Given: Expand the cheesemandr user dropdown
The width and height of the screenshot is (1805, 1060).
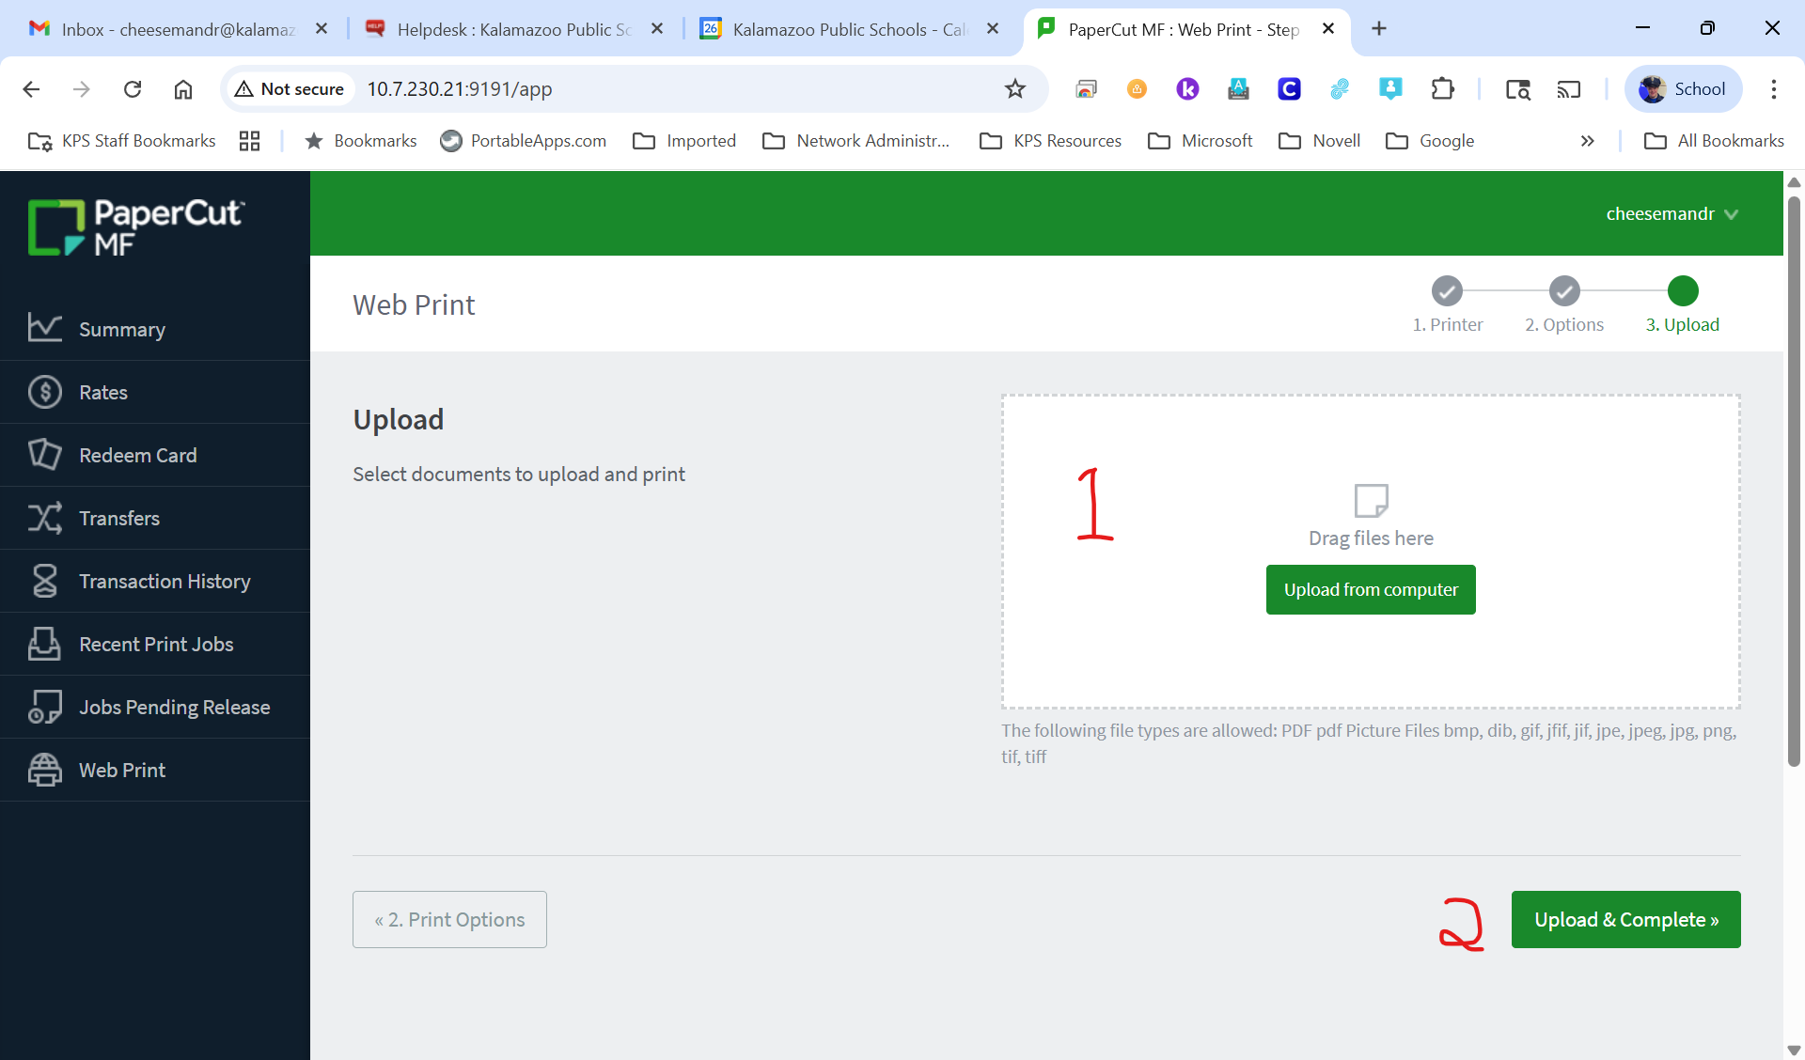Looking at the screenshot, I should click(x=1672, y=214).
